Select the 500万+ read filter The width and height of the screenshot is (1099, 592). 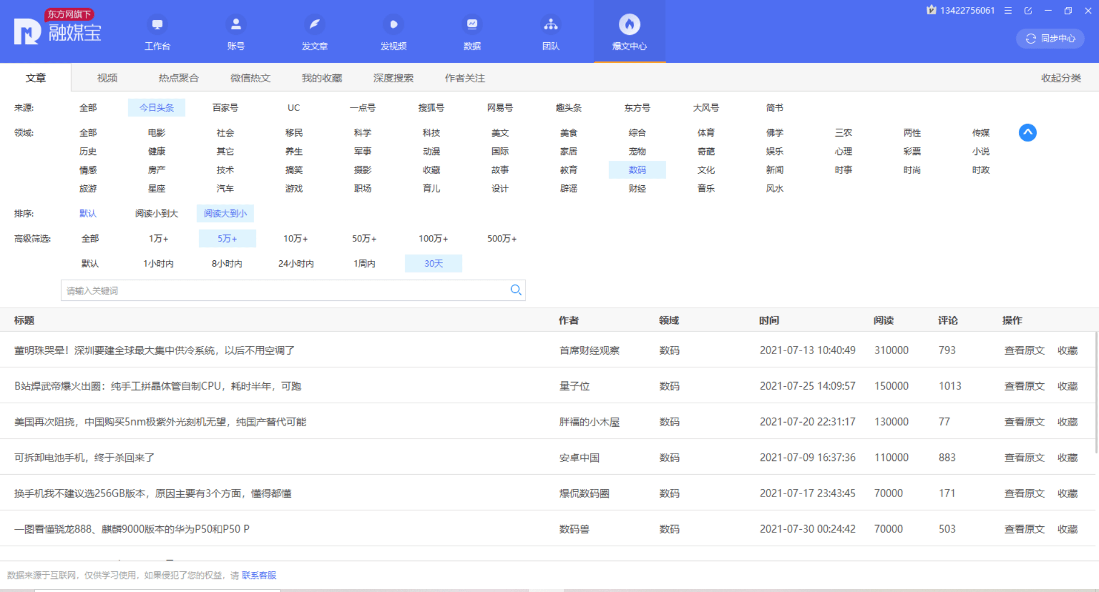pos(501,239)
